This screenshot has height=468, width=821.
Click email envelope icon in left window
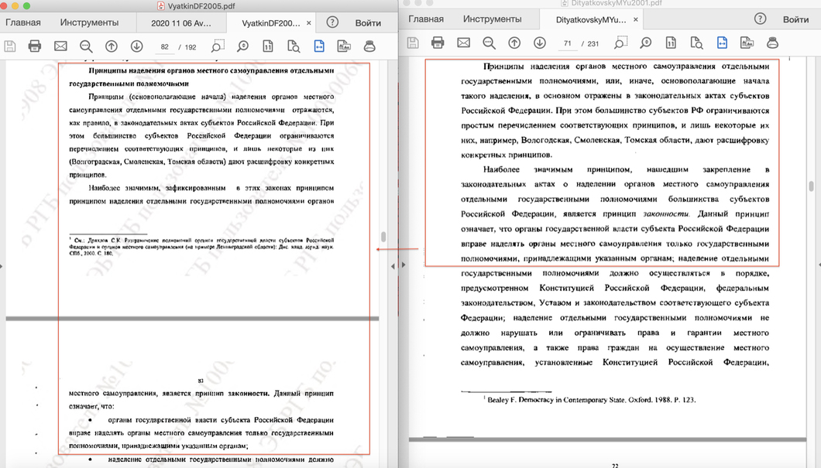click(x=60, y=46)
